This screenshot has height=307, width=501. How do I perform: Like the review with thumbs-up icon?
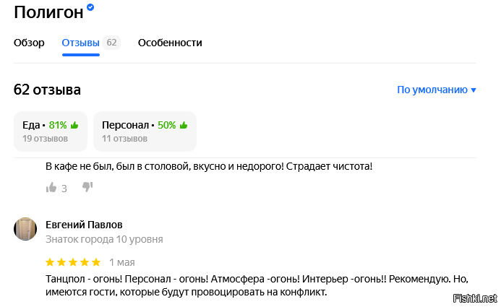coord(51,188)
